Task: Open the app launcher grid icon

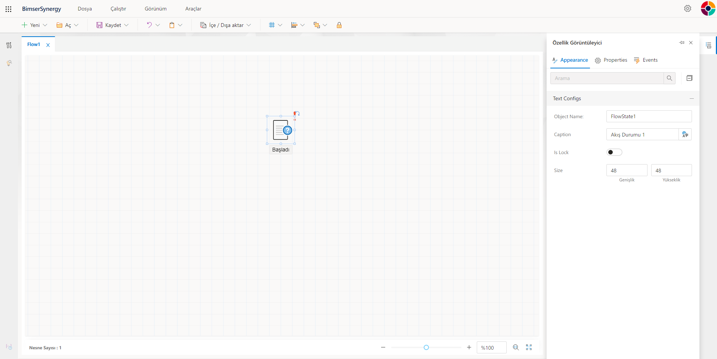Action: pos(8,9)
